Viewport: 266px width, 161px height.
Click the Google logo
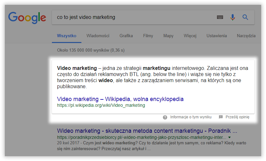[27, 18]
